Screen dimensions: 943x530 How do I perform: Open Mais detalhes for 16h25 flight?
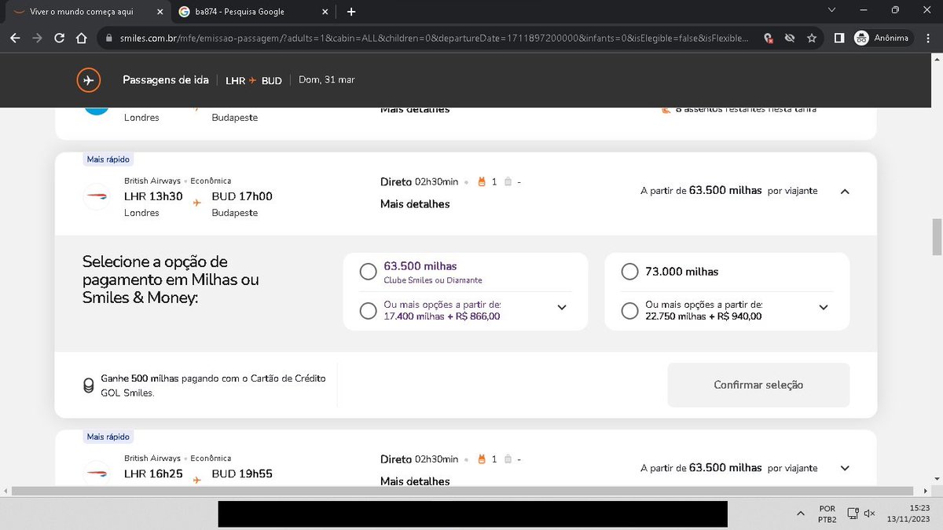click(x=415, y=481)
